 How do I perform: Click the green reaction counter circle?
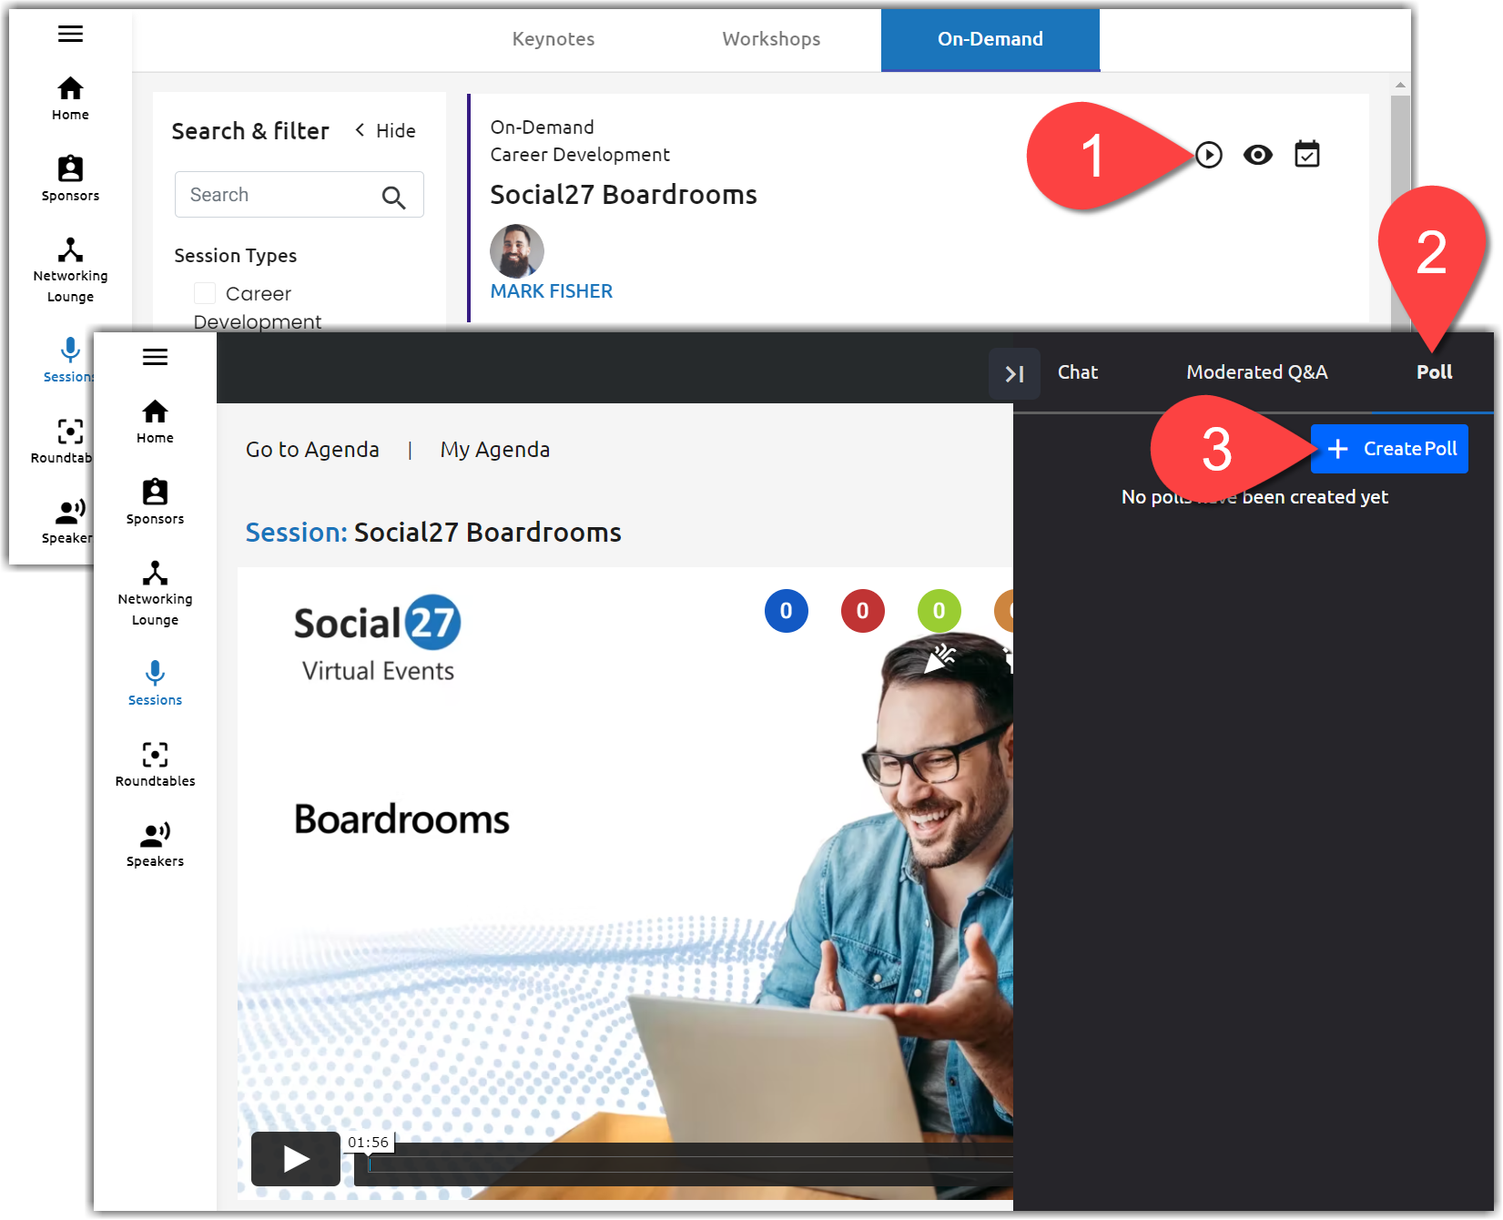coord(939,611)
